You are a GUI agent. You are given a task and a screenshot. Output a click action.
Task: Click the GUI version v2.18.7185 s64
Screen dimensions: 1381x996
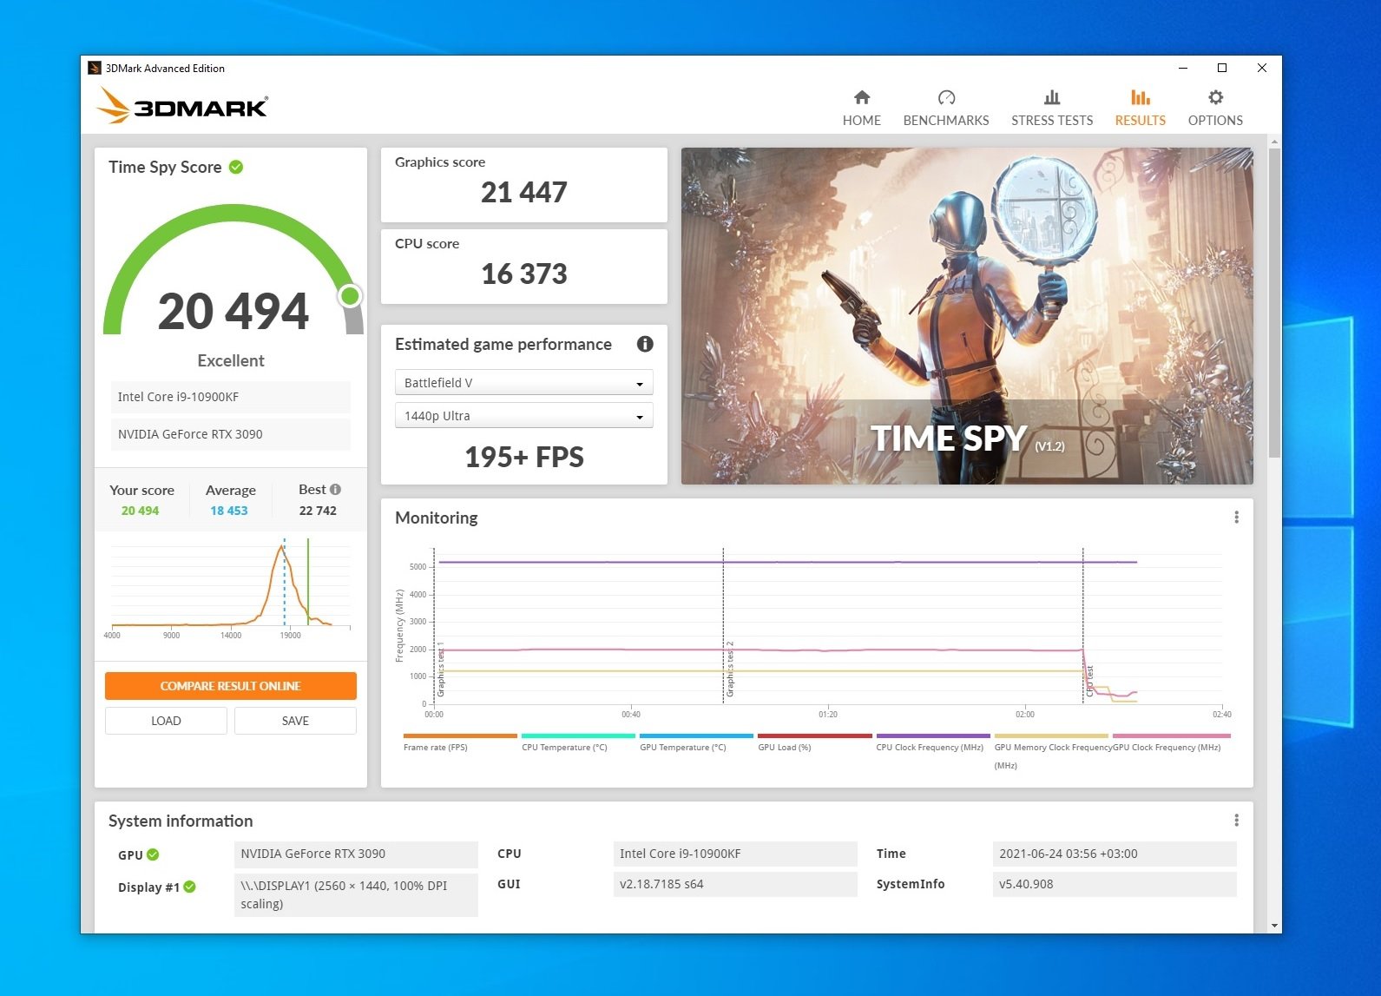pyautogui.click(x=735, y=884)
